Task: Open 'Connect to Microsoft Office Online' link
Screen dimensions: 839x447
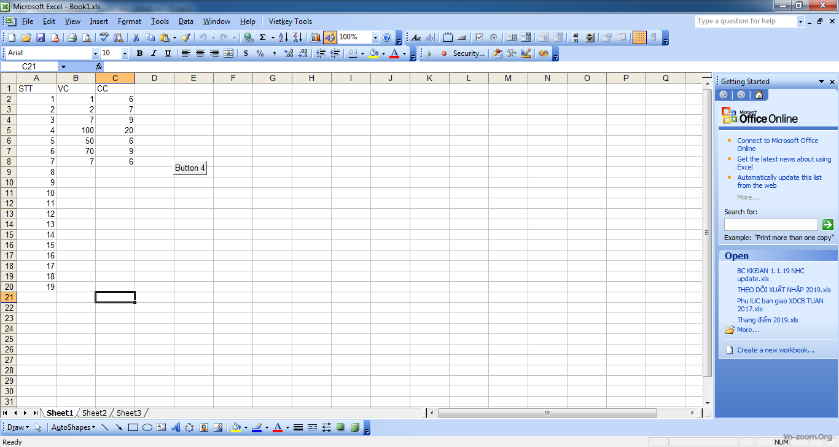Action: 778,144
